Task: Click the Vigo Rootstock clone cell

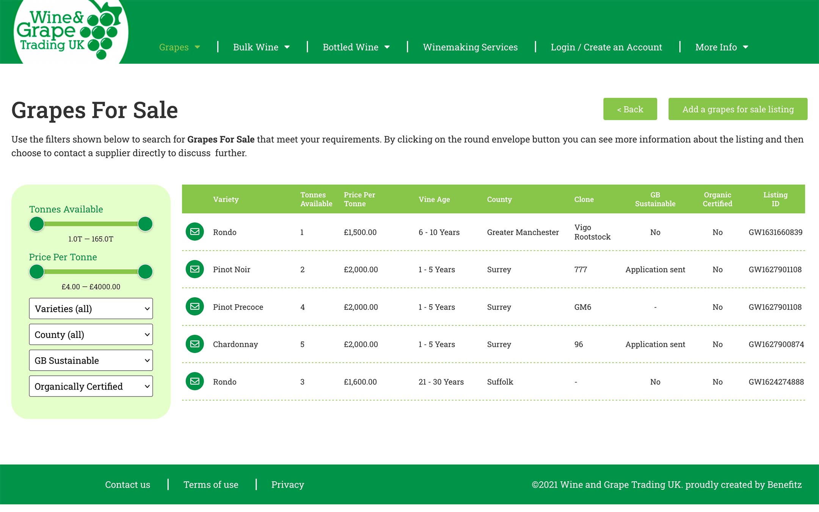Action: click(592, 232)
